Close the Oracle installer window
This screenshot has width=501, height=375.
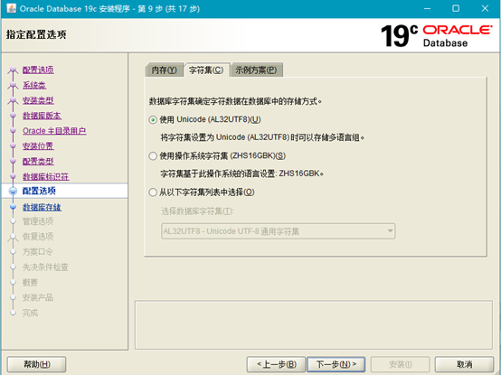coord(485,9)
